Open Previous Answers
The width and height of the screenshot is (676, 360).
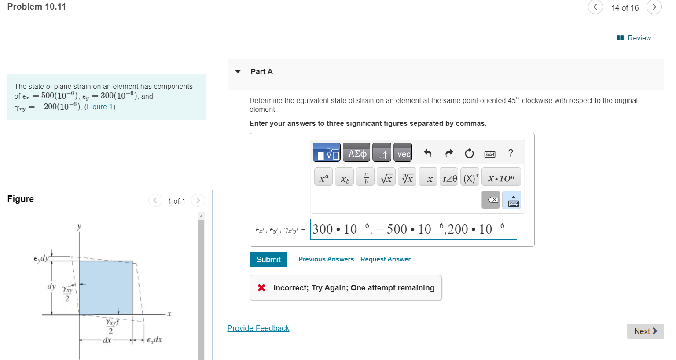(x=326, y=259)
